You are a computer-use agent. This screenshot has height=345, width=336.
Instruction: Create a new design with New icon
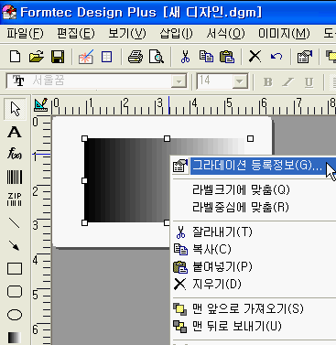tap(15, 57)
